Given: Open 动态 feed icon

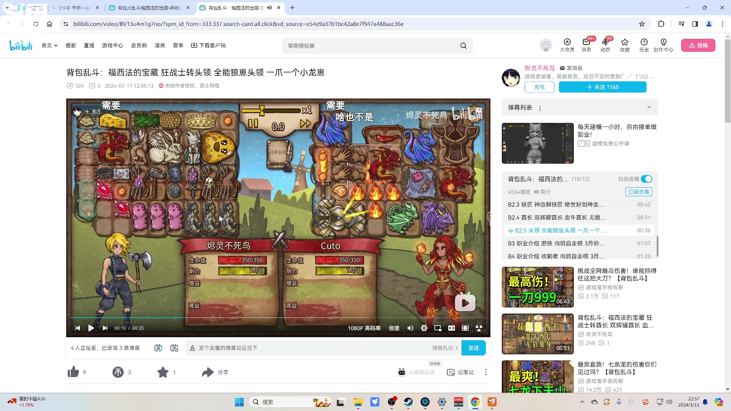Looking at the screenshot, I should (x=605, y=45).
